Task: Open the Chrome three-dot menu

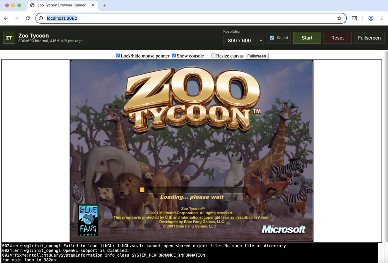Action: pyautogui.click(x=382, y=18)
